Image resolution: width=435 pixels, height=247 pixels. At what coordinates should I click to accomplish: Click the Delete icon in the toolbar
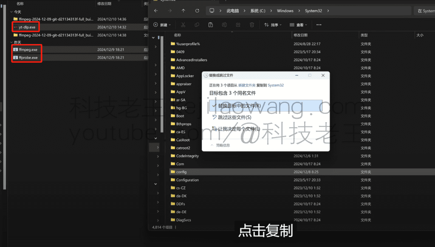coord(251,25)
